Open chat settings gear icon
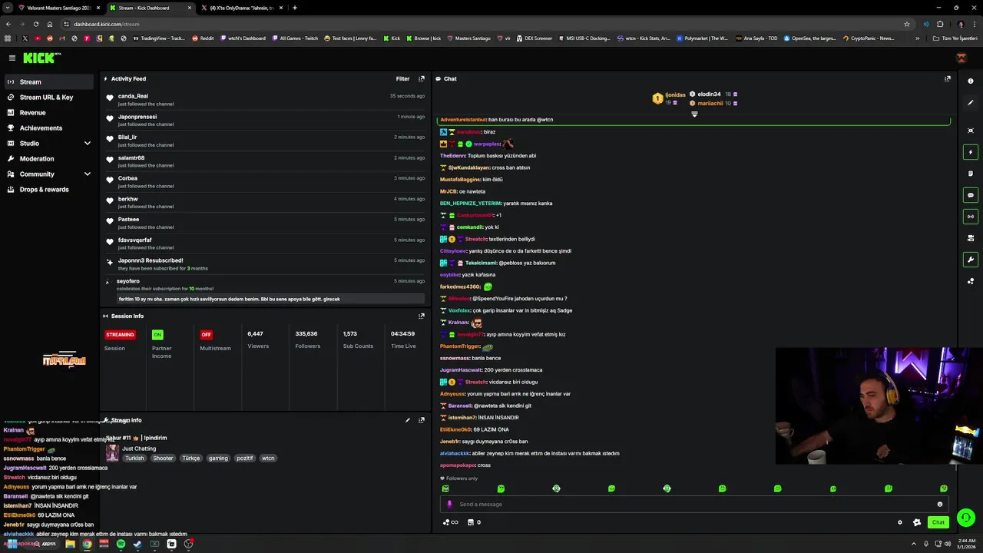983x553 pixels. point(900,522)
